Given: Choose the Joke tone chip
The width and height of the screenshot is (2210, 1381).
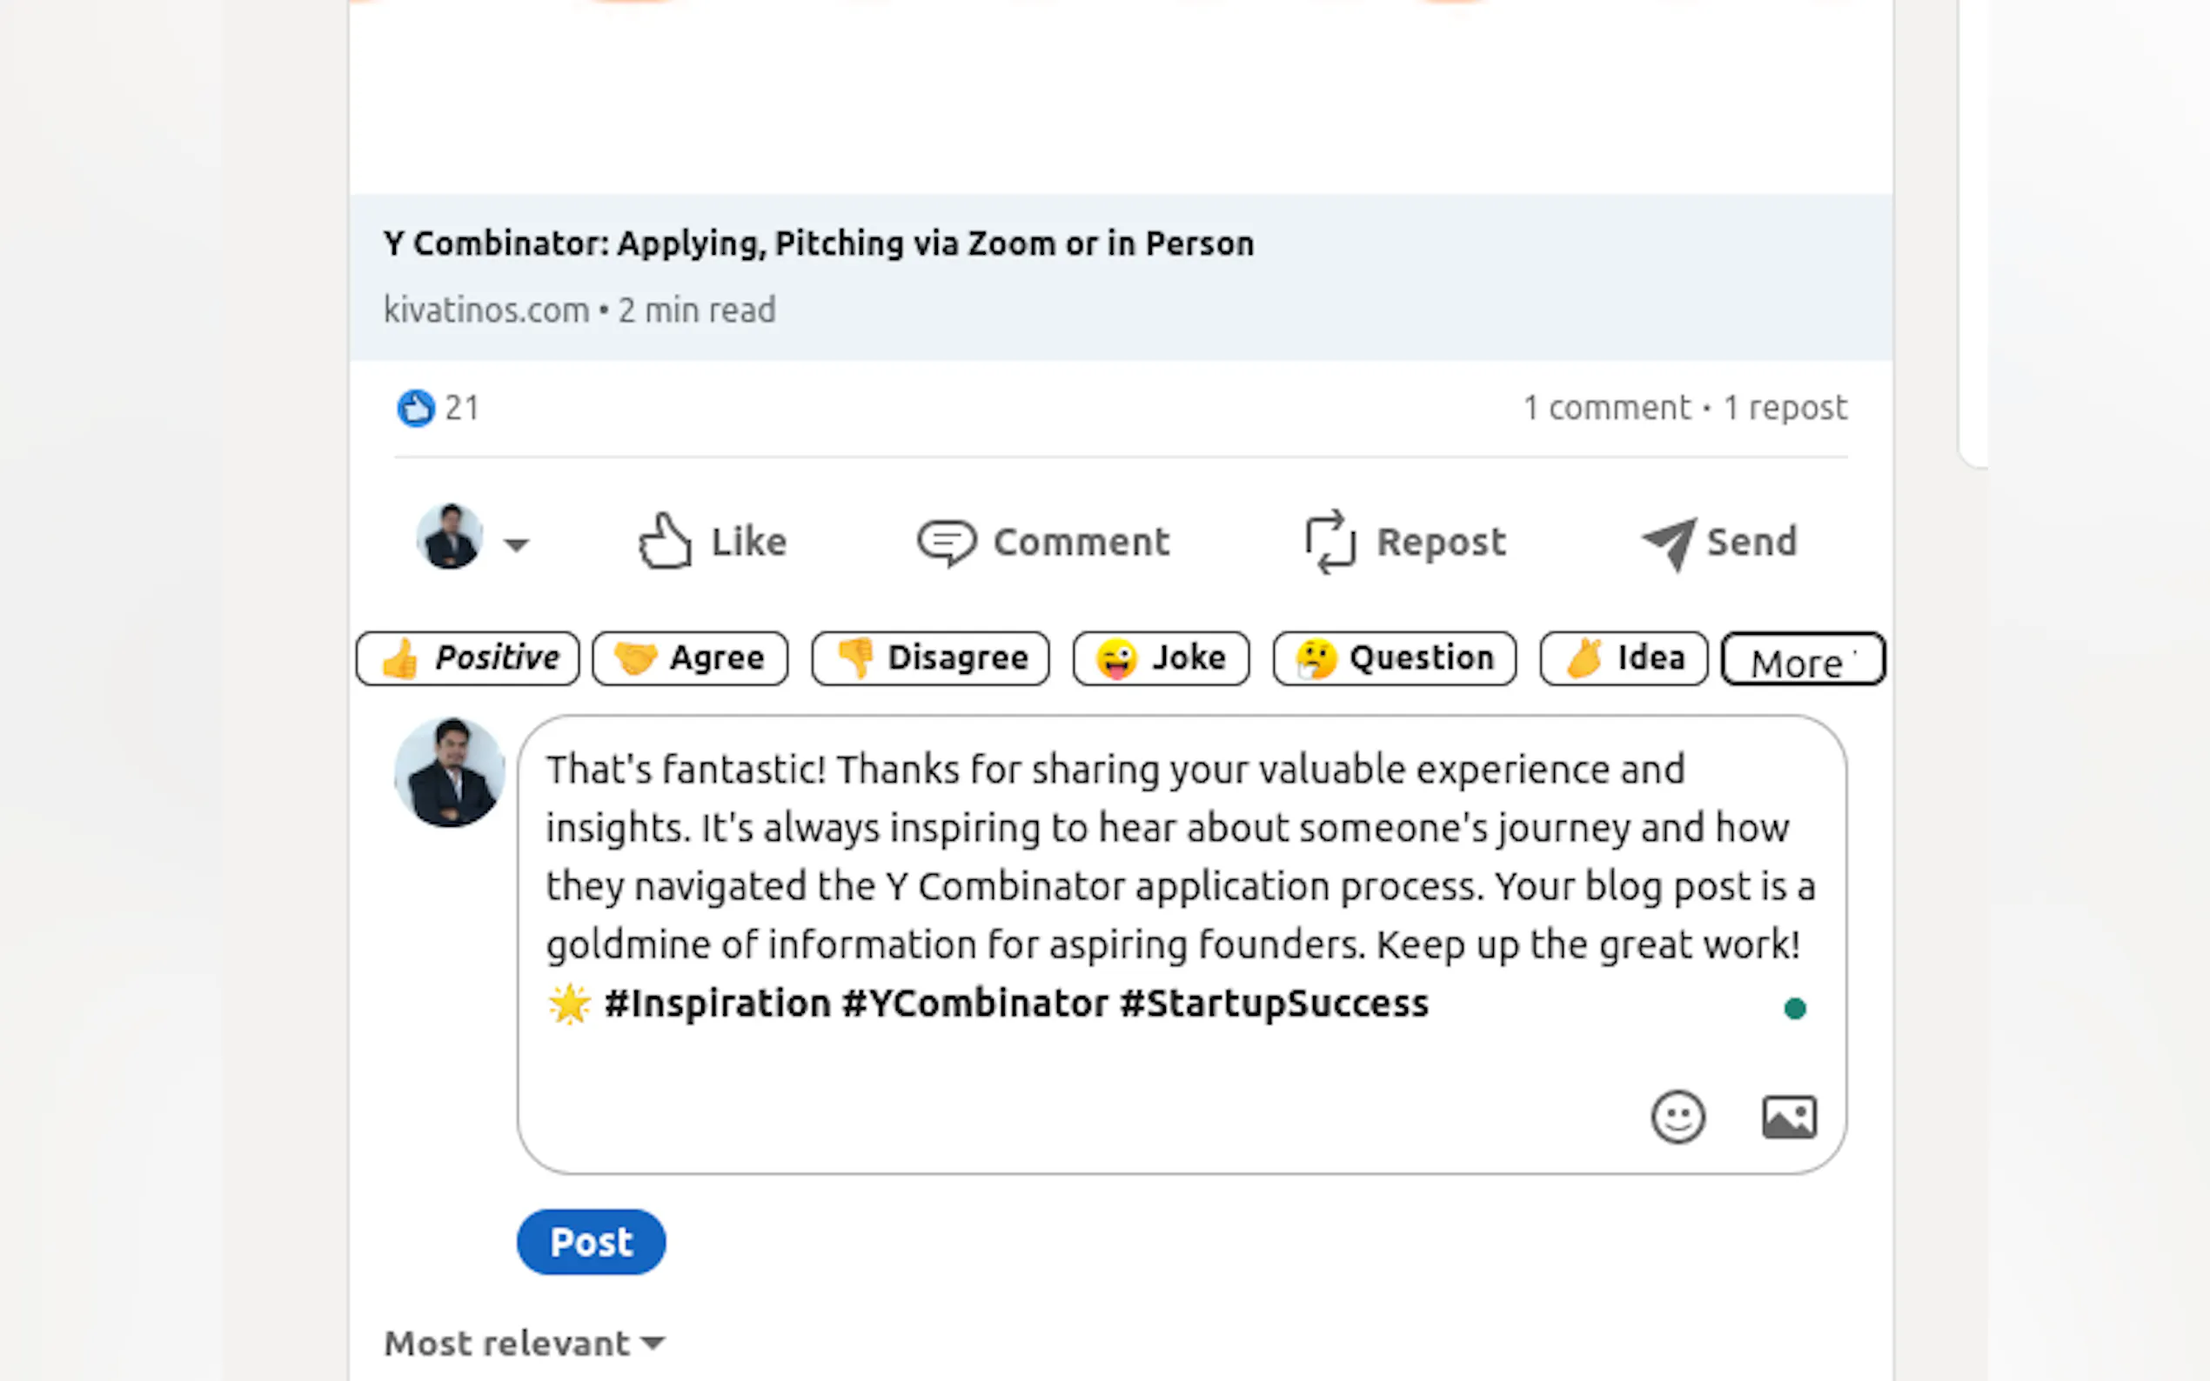Looking at the screenshot, I should (x=1161, y=658).
